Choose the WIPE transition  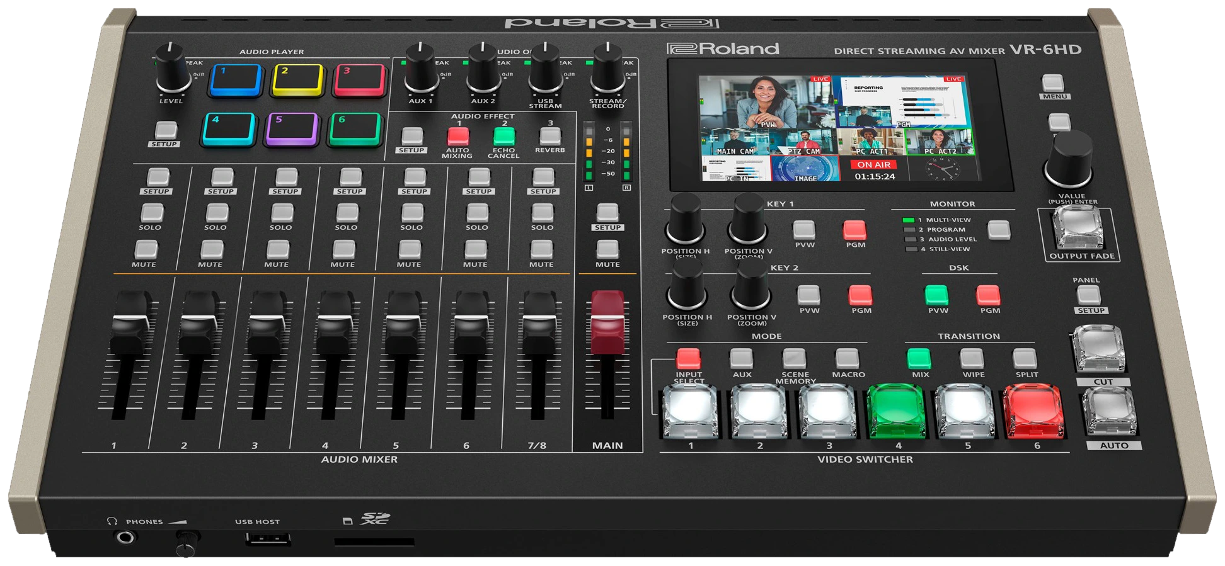(972, 358)
